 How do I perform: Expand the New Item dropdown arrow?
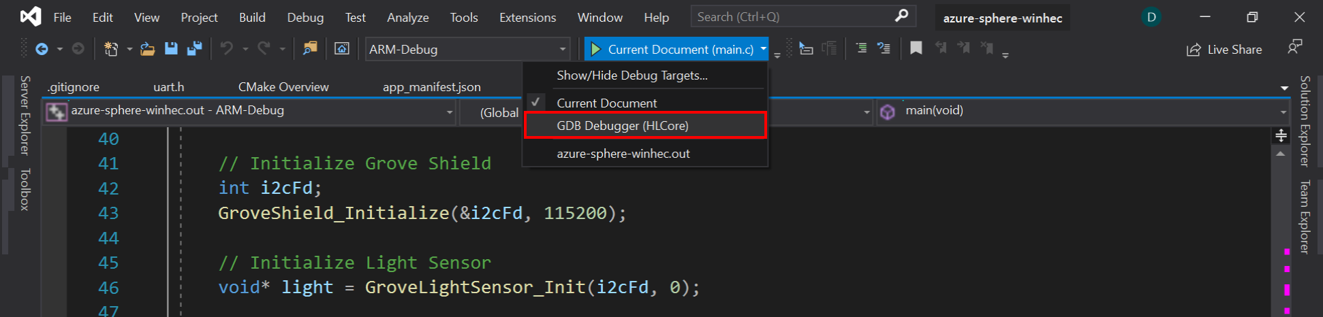[129, 49]
